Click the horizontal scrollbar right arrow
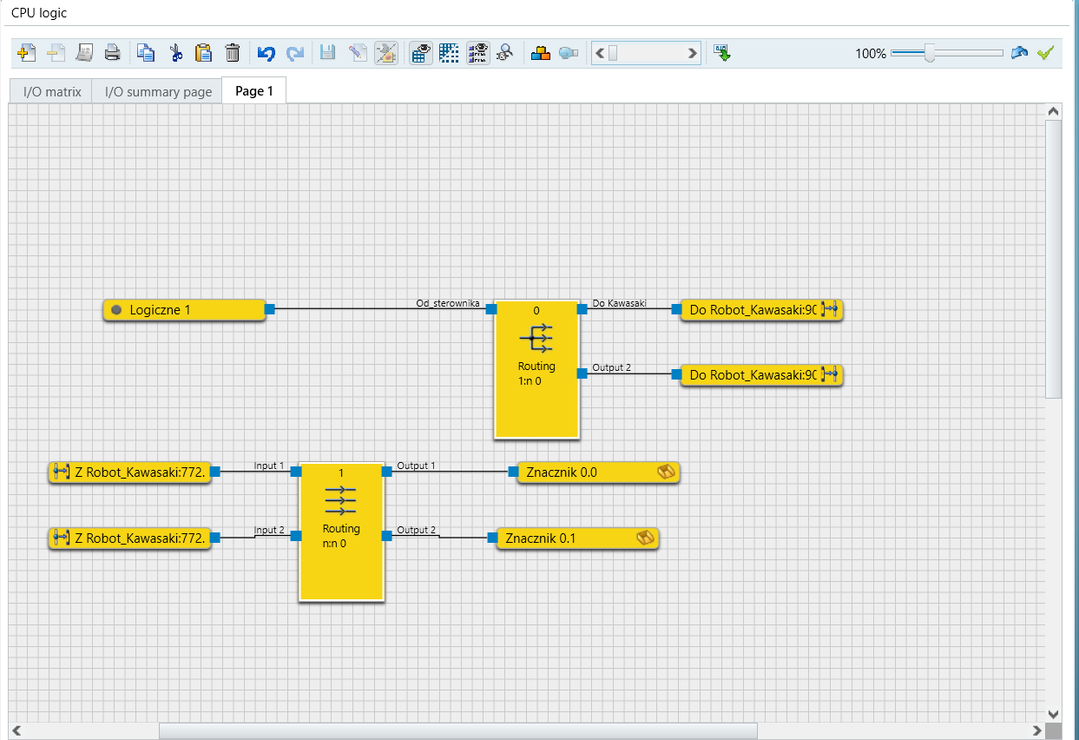This screenshot has width=1079, height=740. pyautogui.click(x=1036, y=730)
